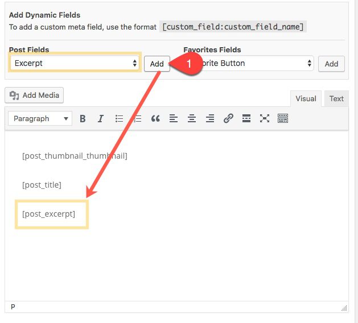358x323 pixels.
Task: Click Add next to Post Fields
Action: point(157,64)
